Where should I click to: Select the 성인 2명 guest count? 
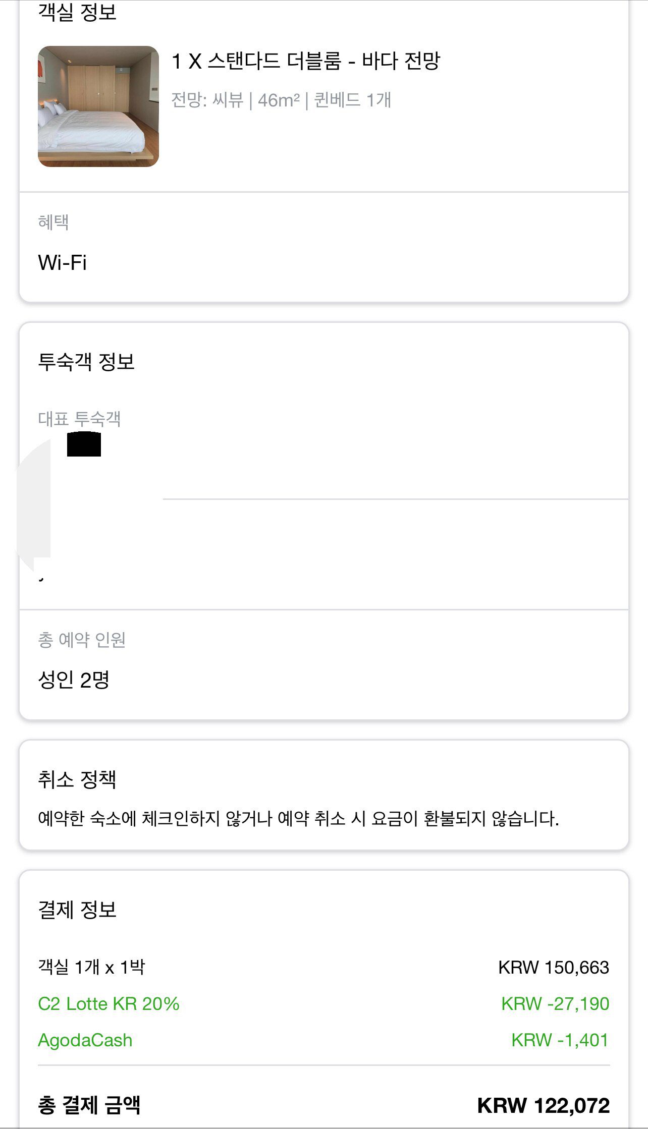tap(74, 680)
